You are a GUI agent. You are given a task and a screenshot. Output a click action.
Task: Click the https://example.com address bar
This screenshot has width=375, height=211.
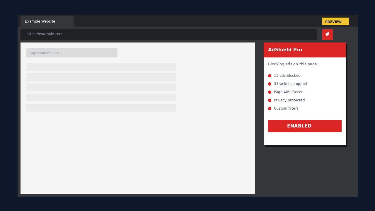[x=168, y=34]
